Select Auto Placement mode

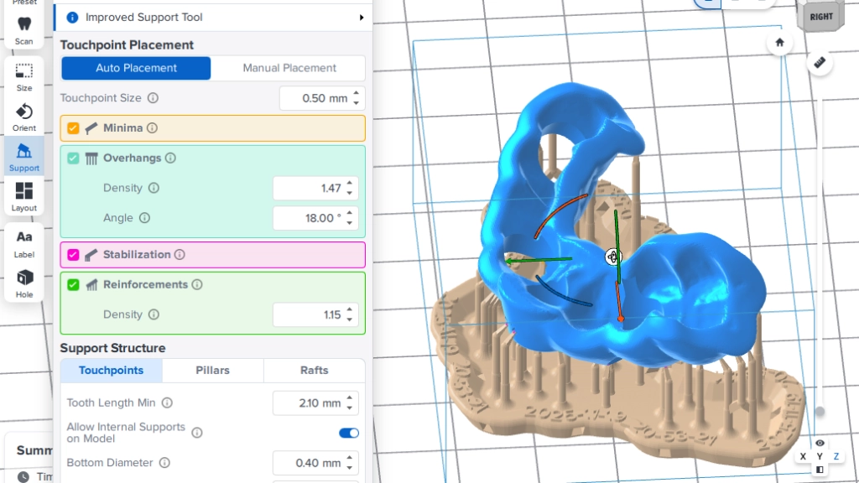[136, 68]
